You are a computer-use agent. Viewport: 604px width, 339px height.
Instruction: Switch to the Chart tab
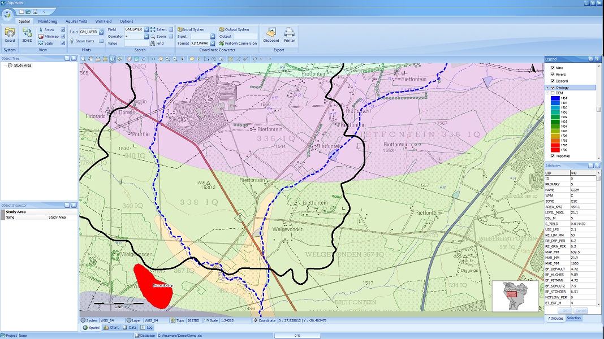point(111,327)
